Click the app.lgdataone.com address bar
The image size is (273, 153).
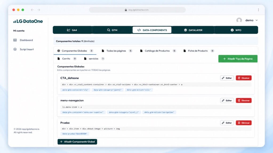[x=137, y=10]
